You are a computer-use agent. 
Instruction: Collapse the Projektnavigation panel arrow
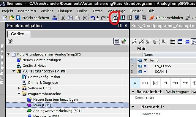coord(126,26)
